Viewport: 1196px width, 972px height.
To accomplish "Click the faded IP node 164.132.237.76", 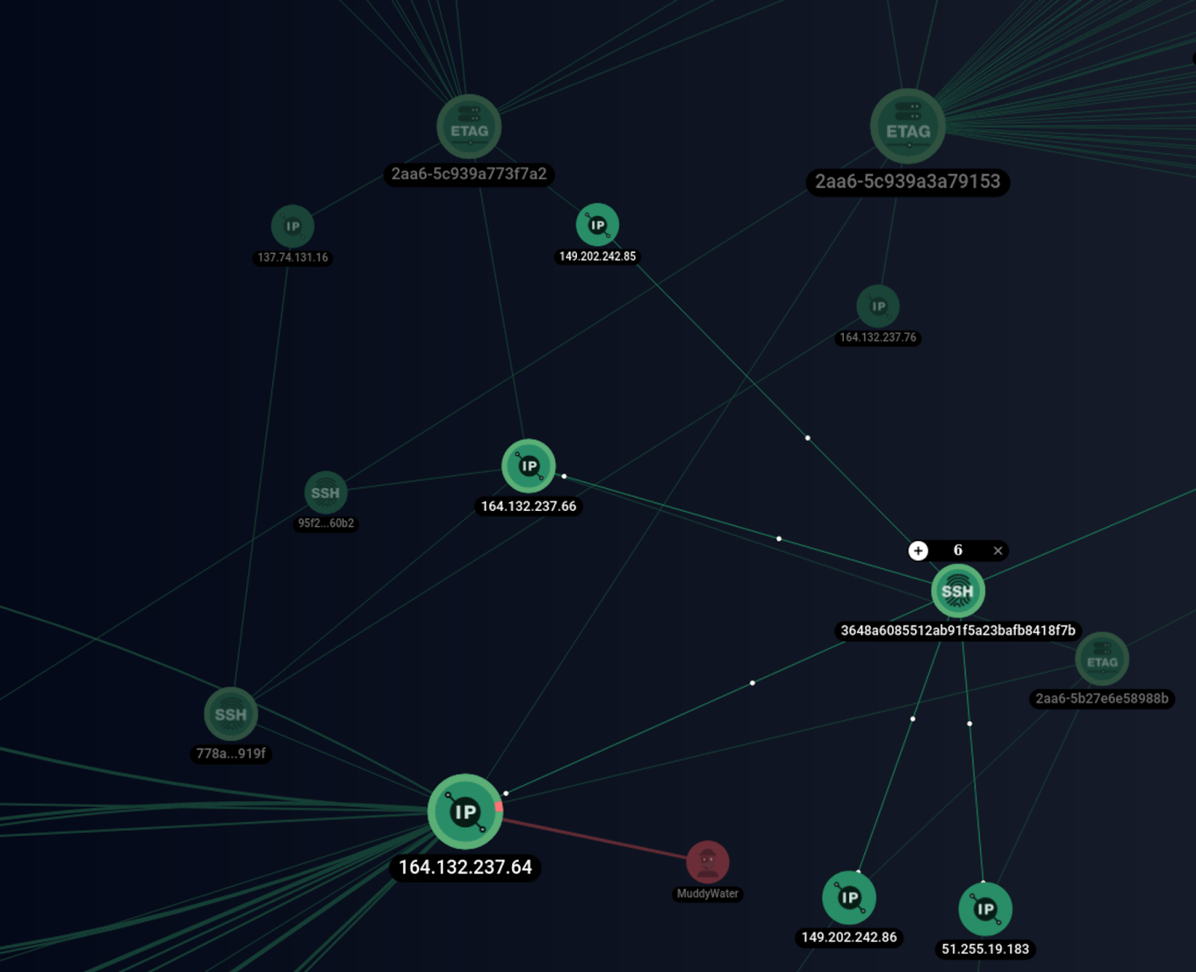I will pyautogui.click(x=878, y=306).
